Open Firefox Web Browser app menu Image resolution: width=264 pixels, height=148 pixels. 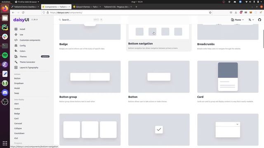(x=27, y=2)
